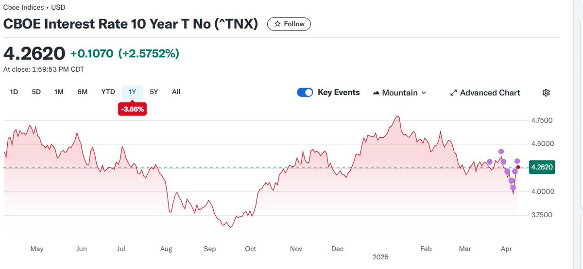Select the 1D time range
Screen dimensions: 583x269
tap(14, 92)
